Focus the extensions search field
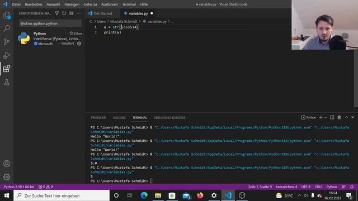The height and width of the screenshot is (201, 358). coord(50,23)
